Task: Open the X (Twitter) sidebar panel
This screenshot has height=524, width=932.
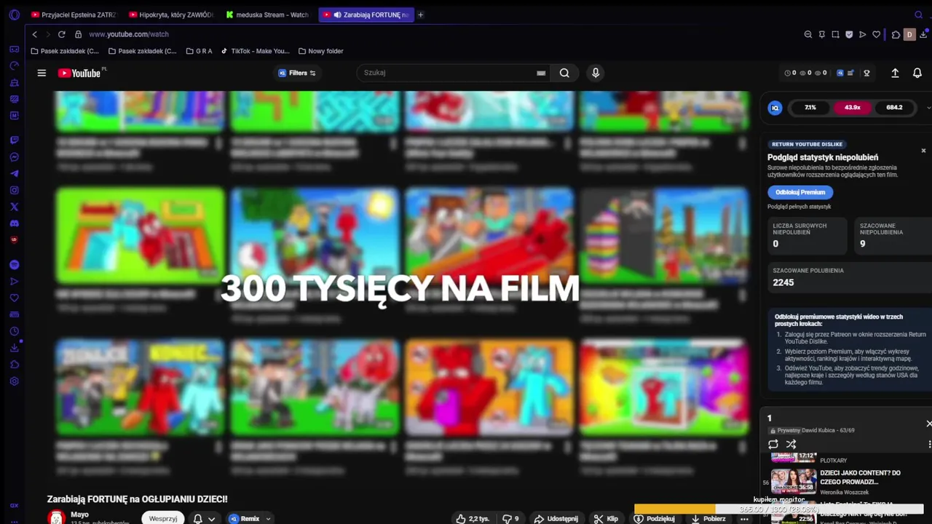Action: [x=14, y=207]
